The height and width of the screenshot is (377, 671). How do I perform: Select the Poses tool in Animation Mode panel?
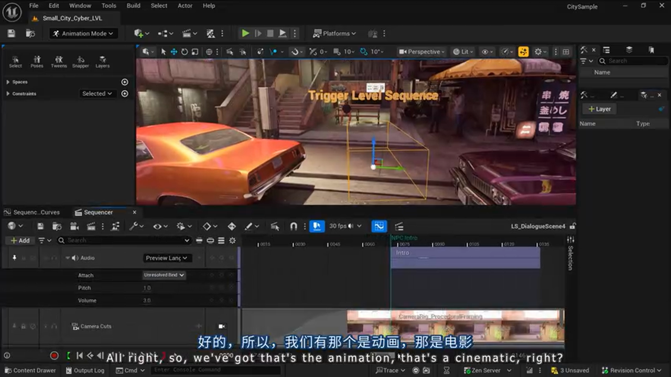click(x=37, y=61)
